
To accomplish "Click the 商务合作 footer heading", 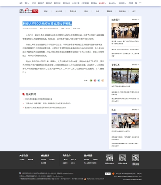I will click(67, 155).
